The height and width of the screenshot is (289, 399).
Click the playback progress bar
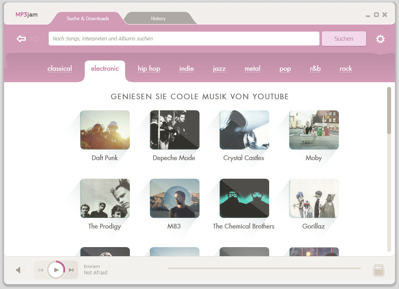click(264, 268)
